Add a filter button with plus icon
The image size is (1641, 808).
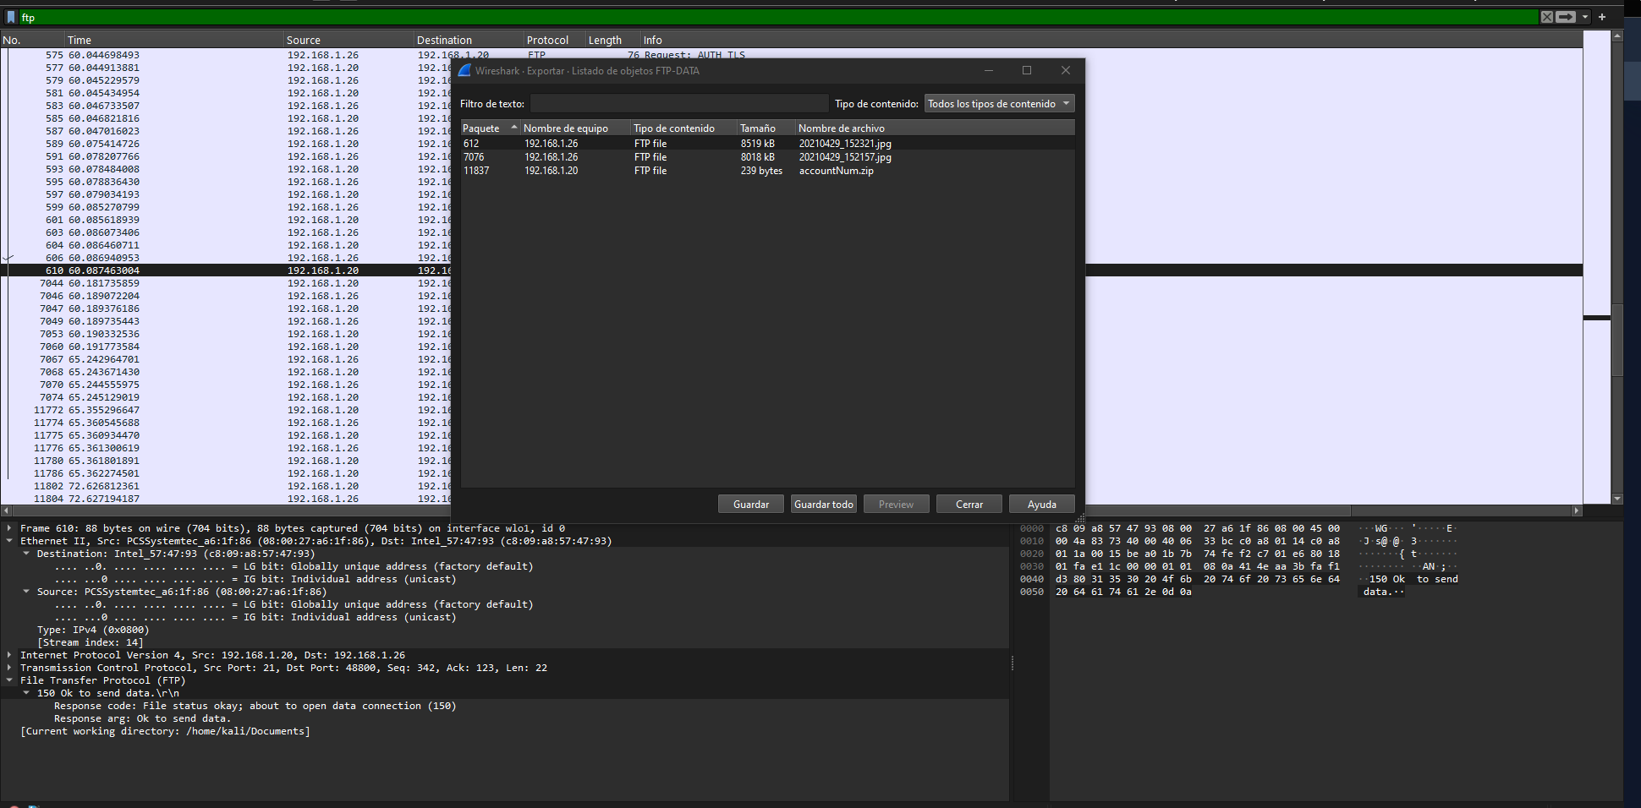pyautogui.click(x=1601, y=17)
